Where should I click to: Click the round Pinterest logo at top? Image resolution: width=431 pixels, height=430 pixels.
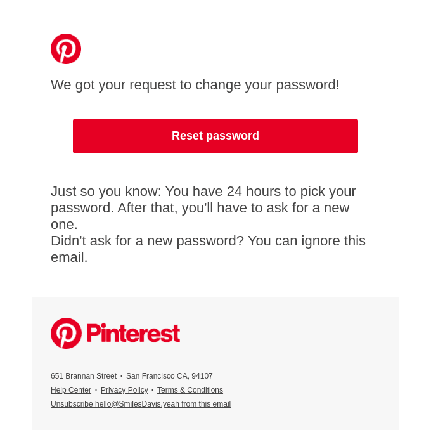(x=66, y=49)
